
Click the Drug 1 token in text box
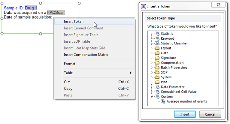click(31, 8)
